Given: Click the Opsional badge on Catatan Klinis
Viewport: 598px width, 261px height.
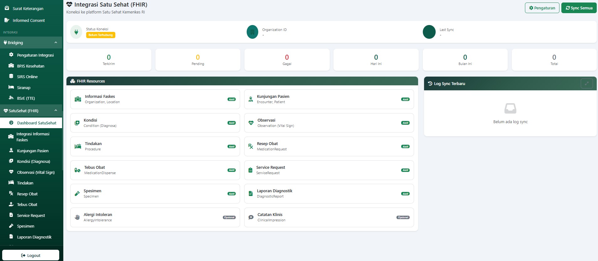Looking at the screenshot, I should point(403,217).
